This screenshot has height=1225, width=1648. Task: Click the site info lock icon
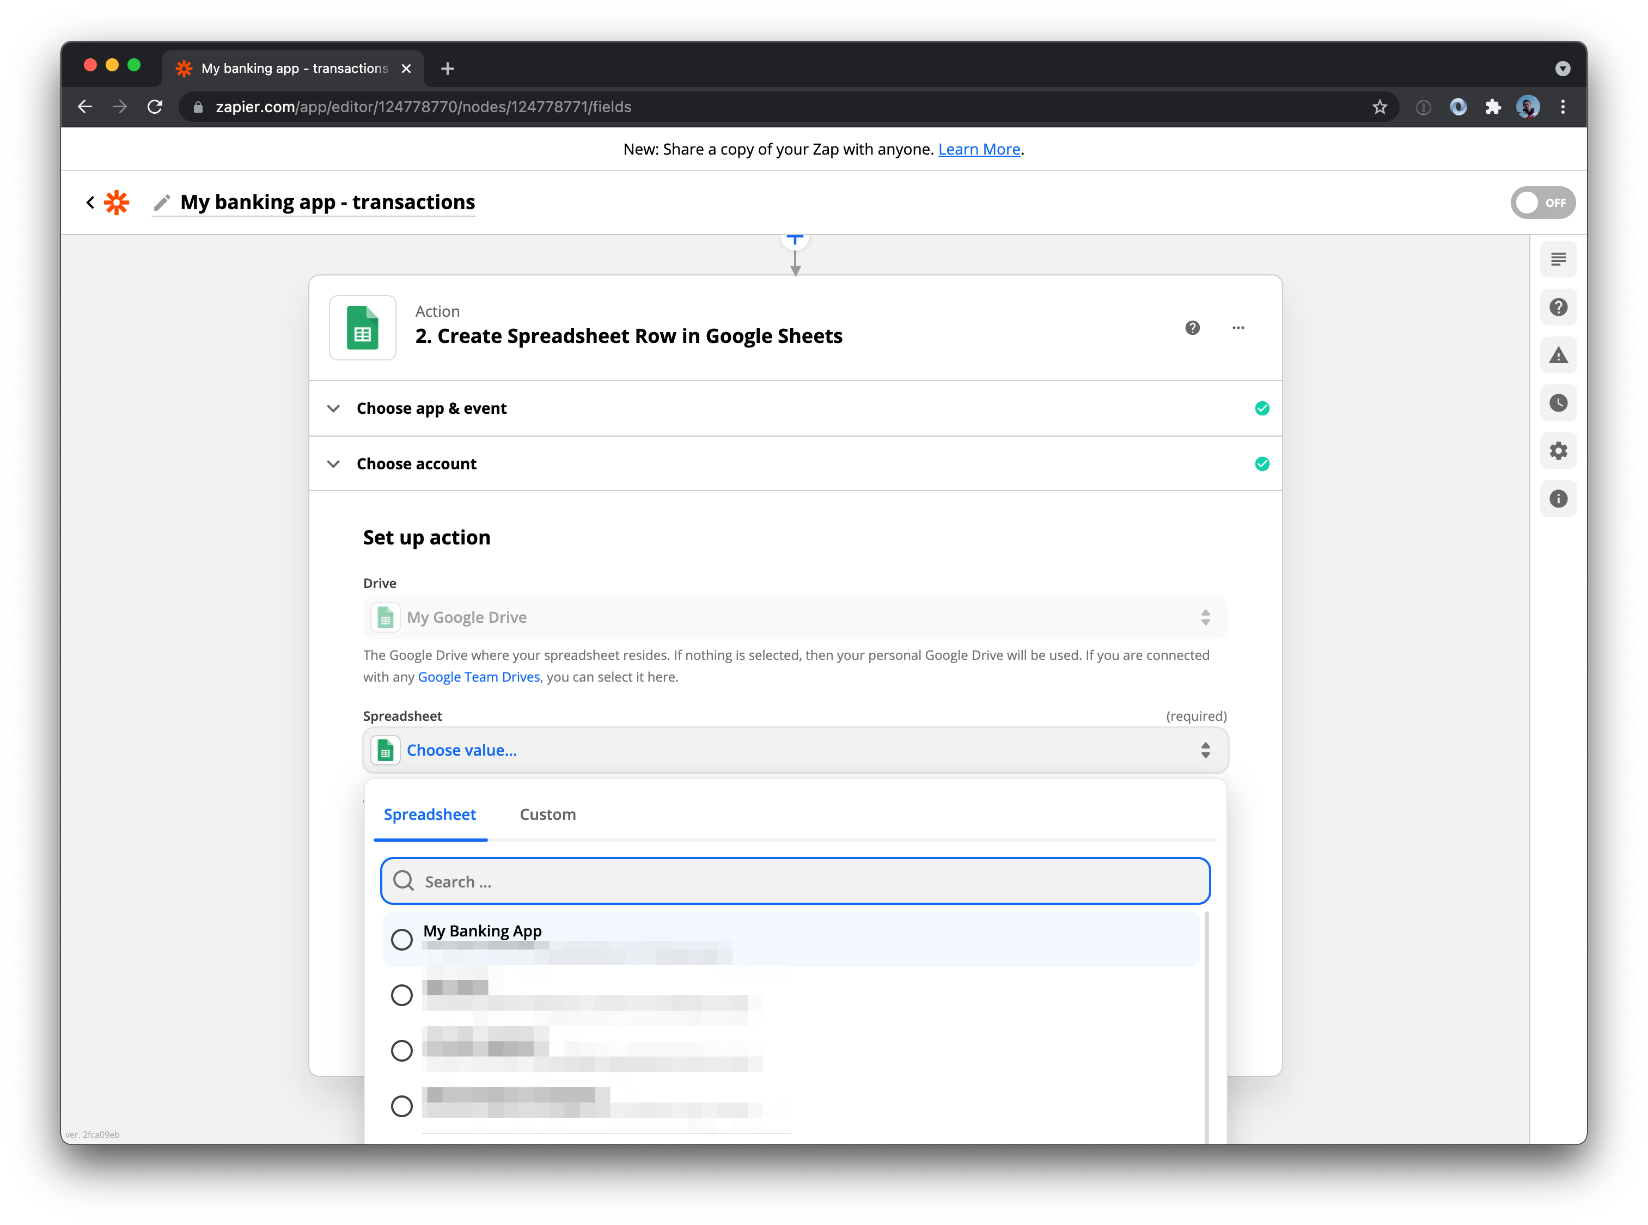(x=198, y=107)
